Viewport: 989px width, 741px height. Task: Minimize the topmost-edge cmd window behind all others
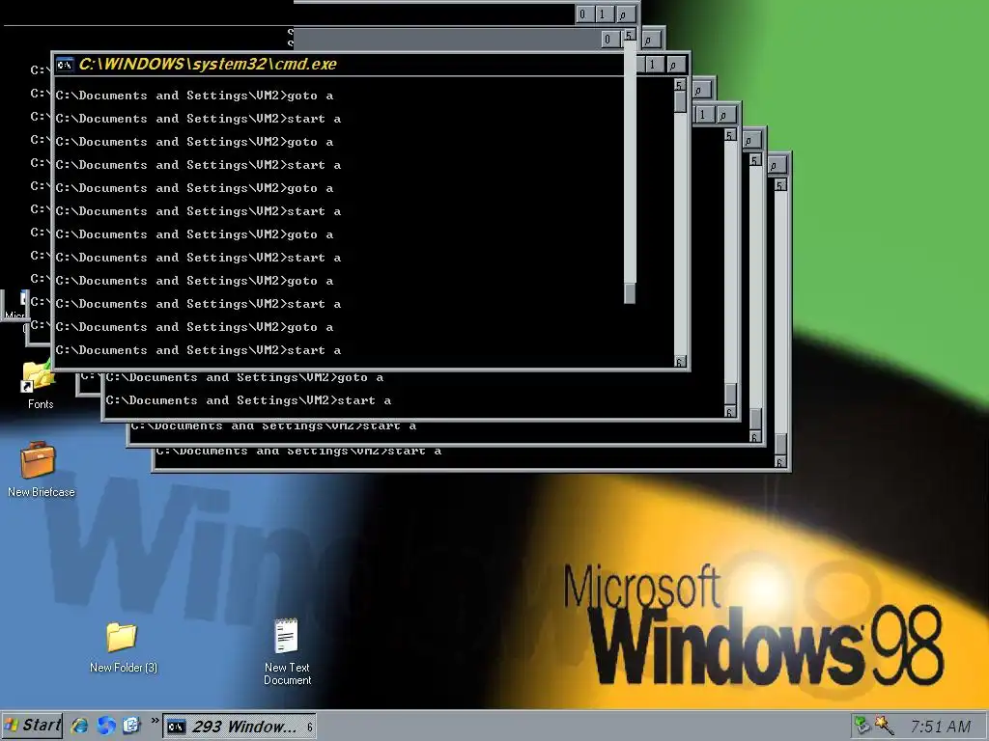coord(582,14)
